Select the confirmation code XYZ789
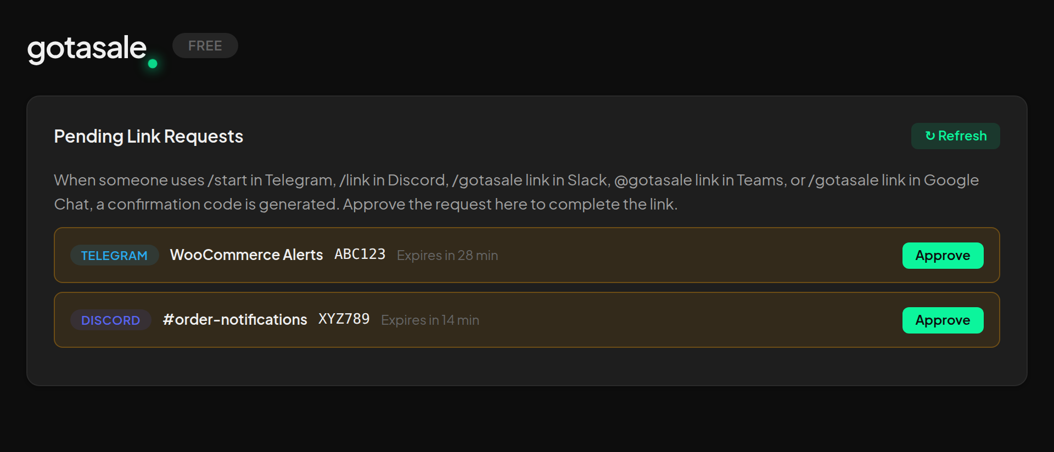 [x=345, y=319]
